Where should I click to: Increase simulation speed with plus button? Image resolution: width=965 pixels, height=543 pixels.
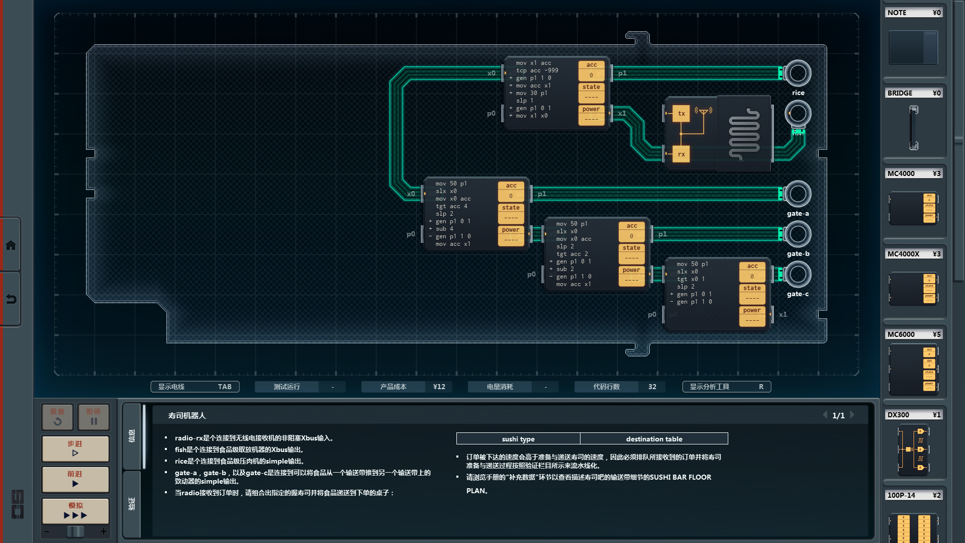point(104,531)
